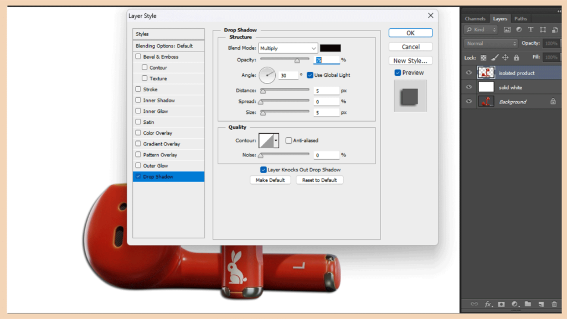The height and width of the screenshot is (319, 567).
Task: Uncheck Layer Knocks Out Drop Shadow
Action: click(x=264, y=170)
